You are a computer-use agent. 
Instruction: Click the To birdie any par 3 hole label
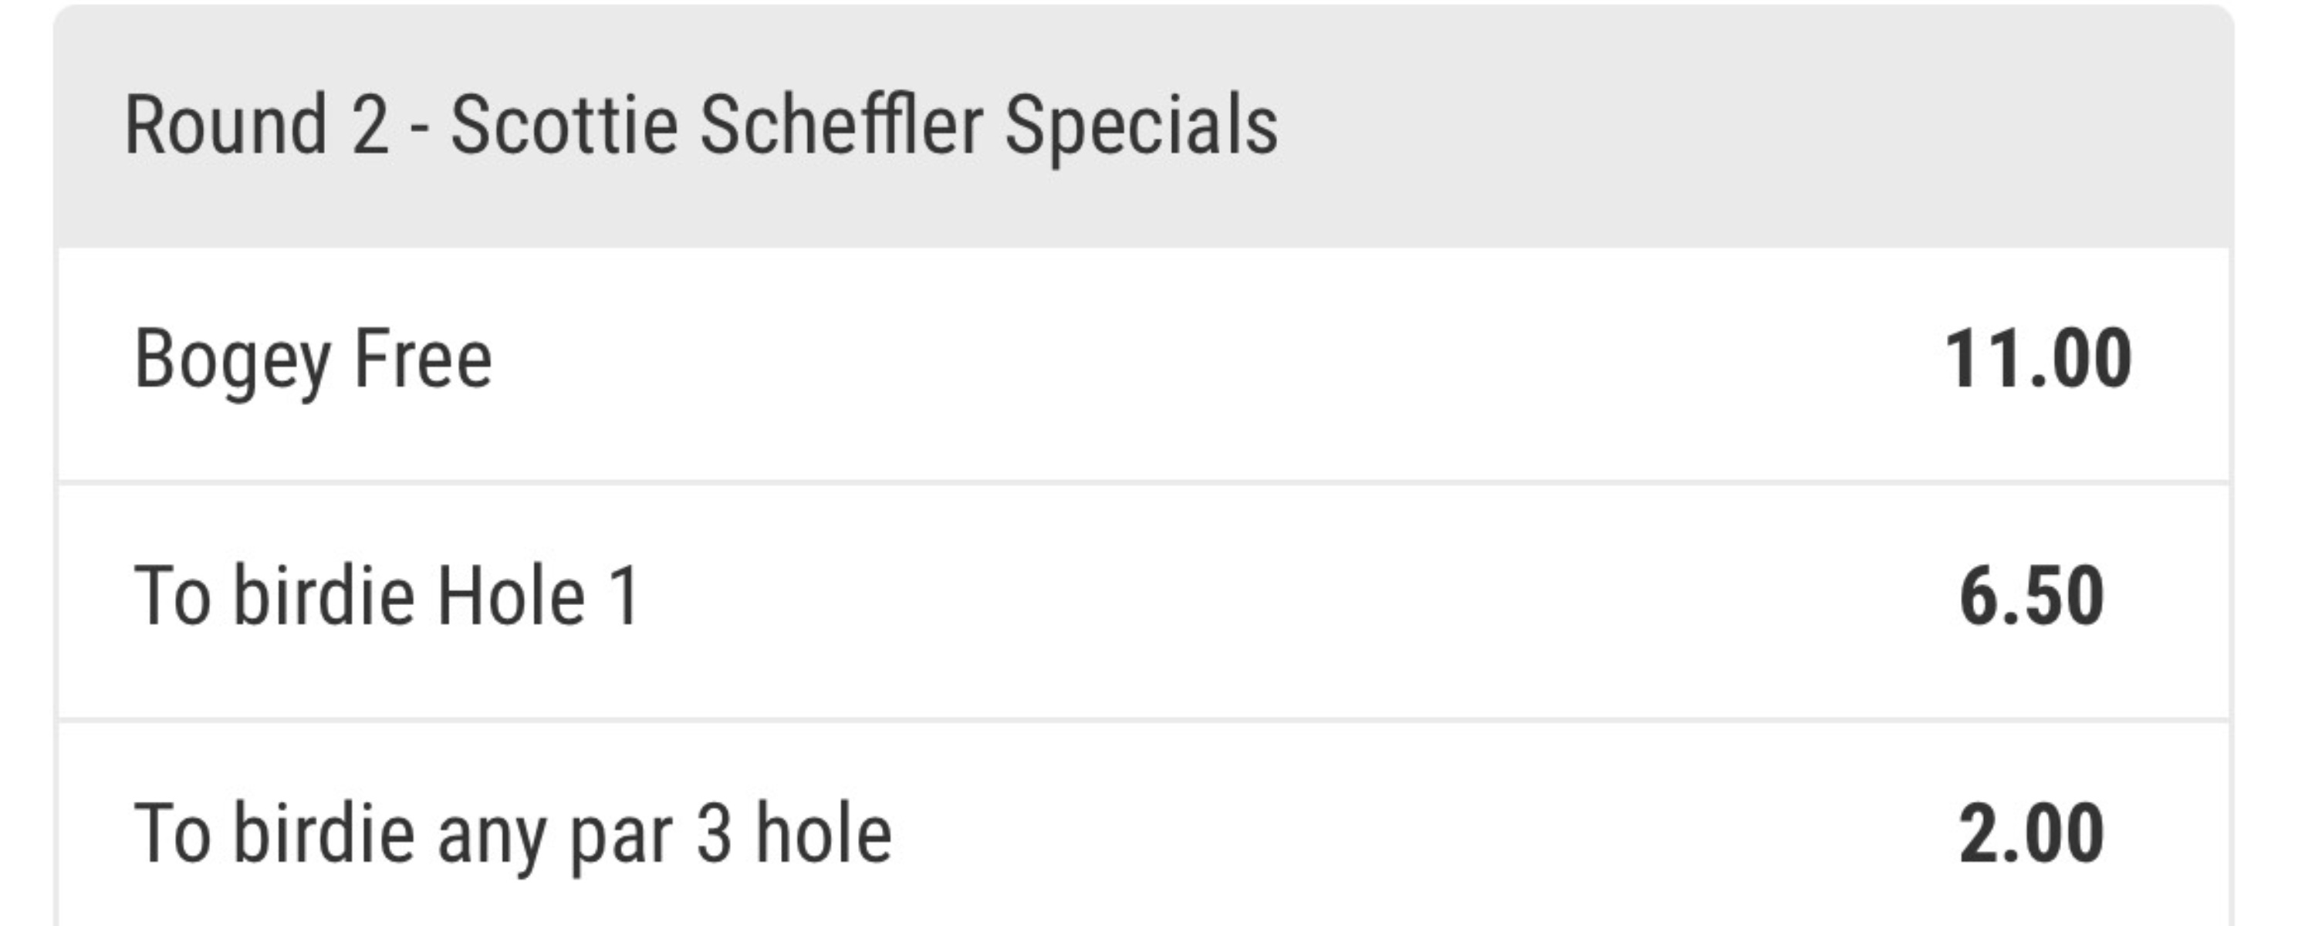click(512, 834)
